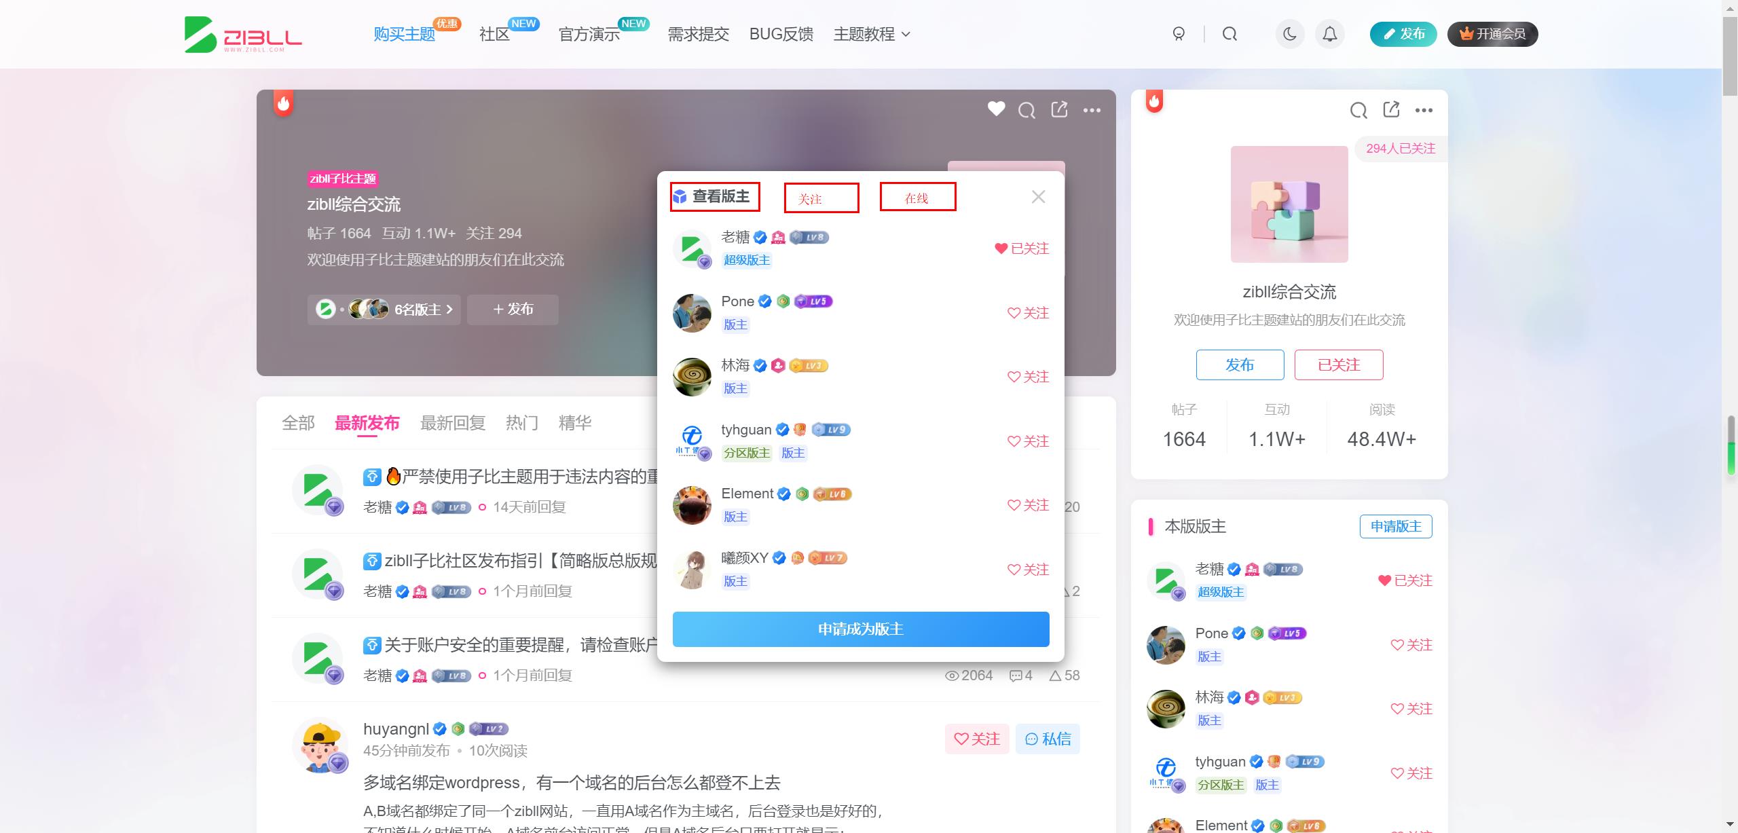Open notifications bell icon
Viewport: 1738px width, 833px height.
click(1329, 34)
